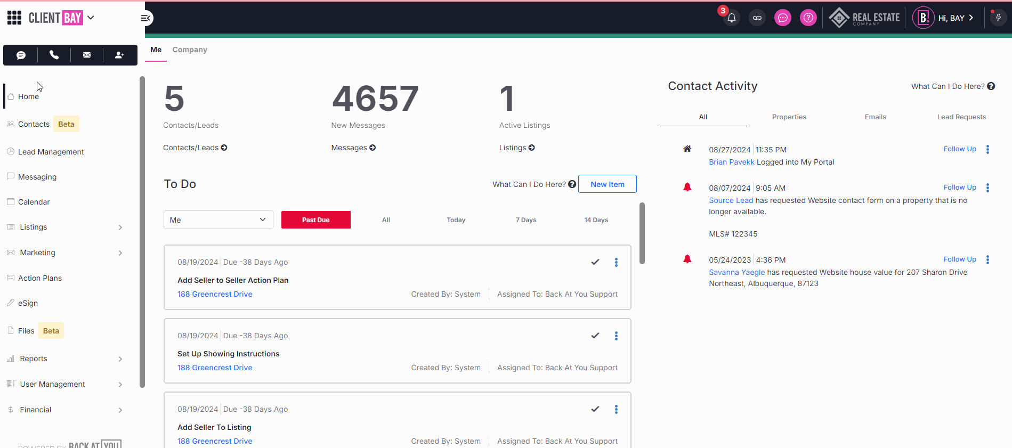The width and height of the screenshot is (1012, 448).
Task: Open the pink chat messages icon in header
Action: [783, 18]
